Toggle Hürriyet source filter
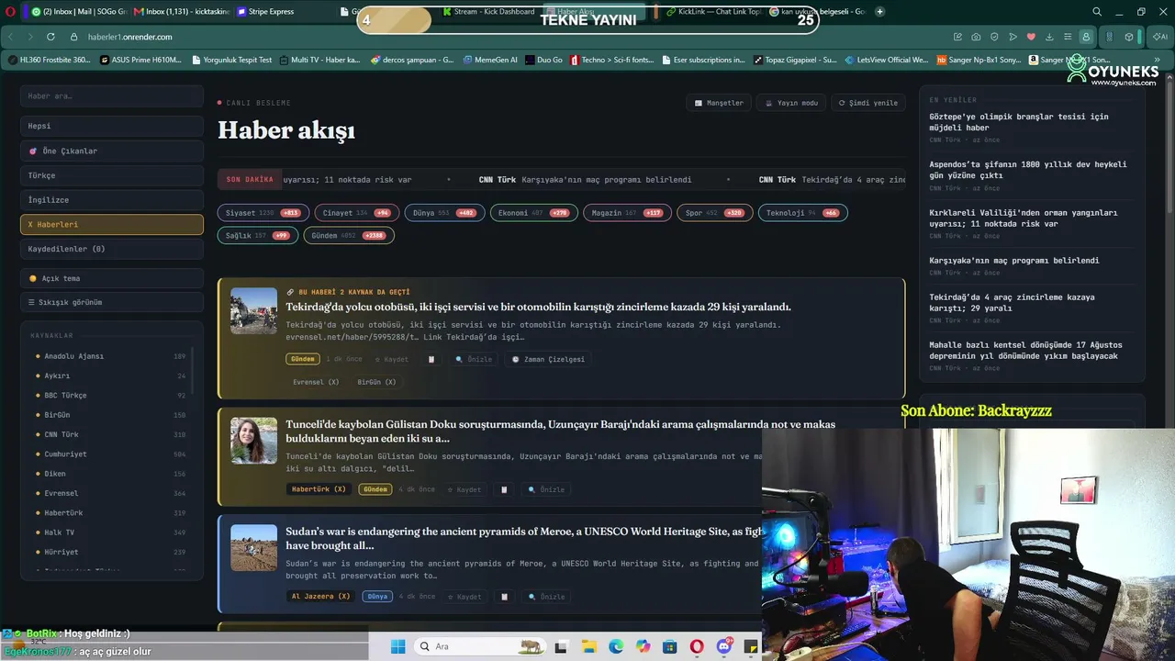 (110, 552)
